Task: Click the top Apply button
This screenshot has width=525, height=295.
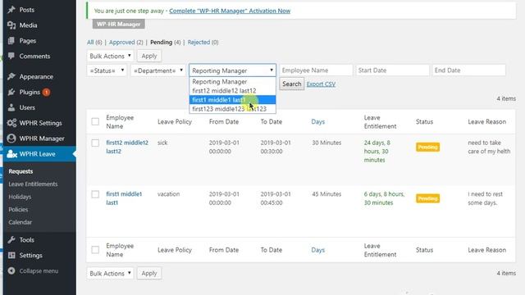Action: click(x=149, y=56)
